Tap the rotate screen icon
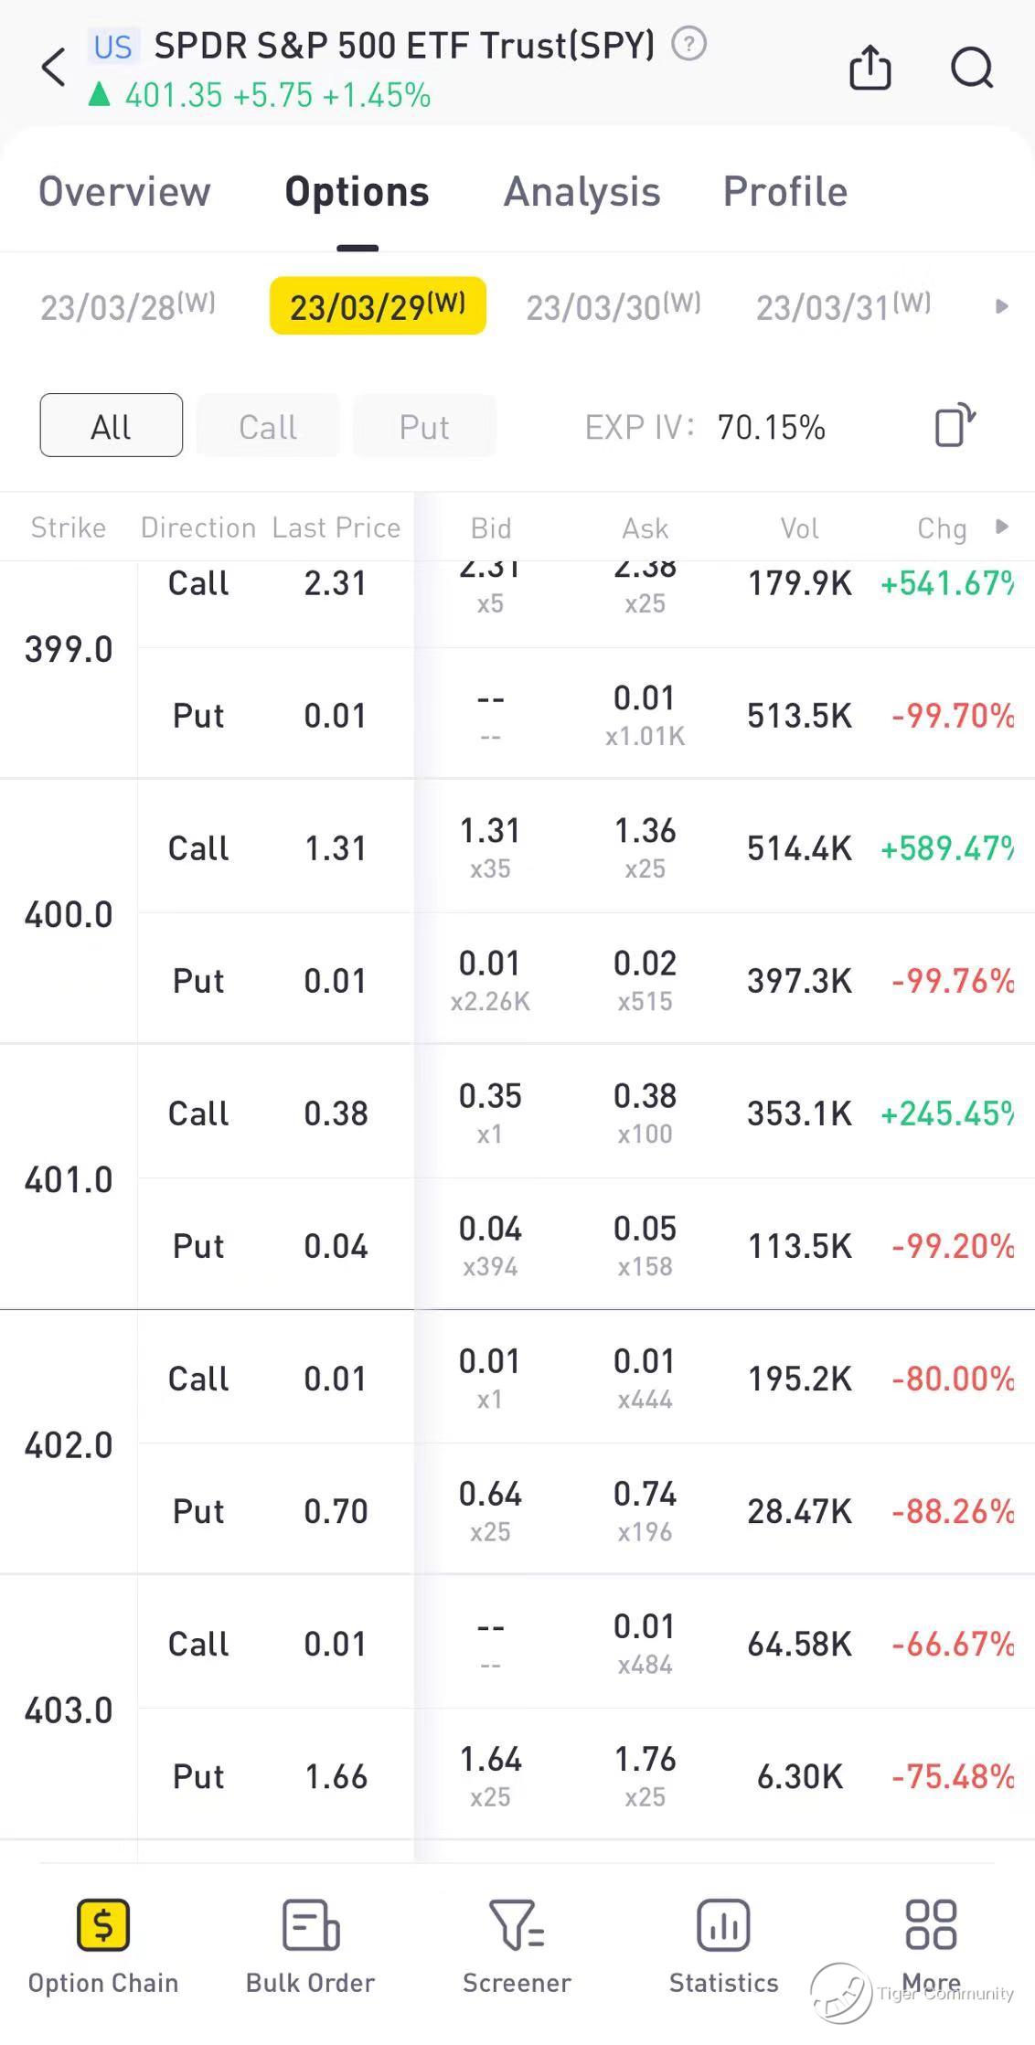Viewport: 1035px width, 2045px height. click(955, 426)
